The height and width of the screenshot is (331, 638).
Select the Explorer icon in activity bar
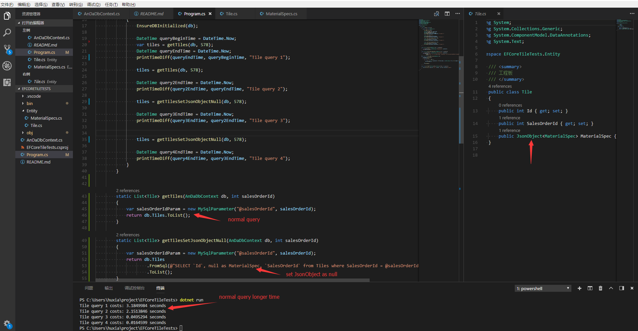(7, 16)
